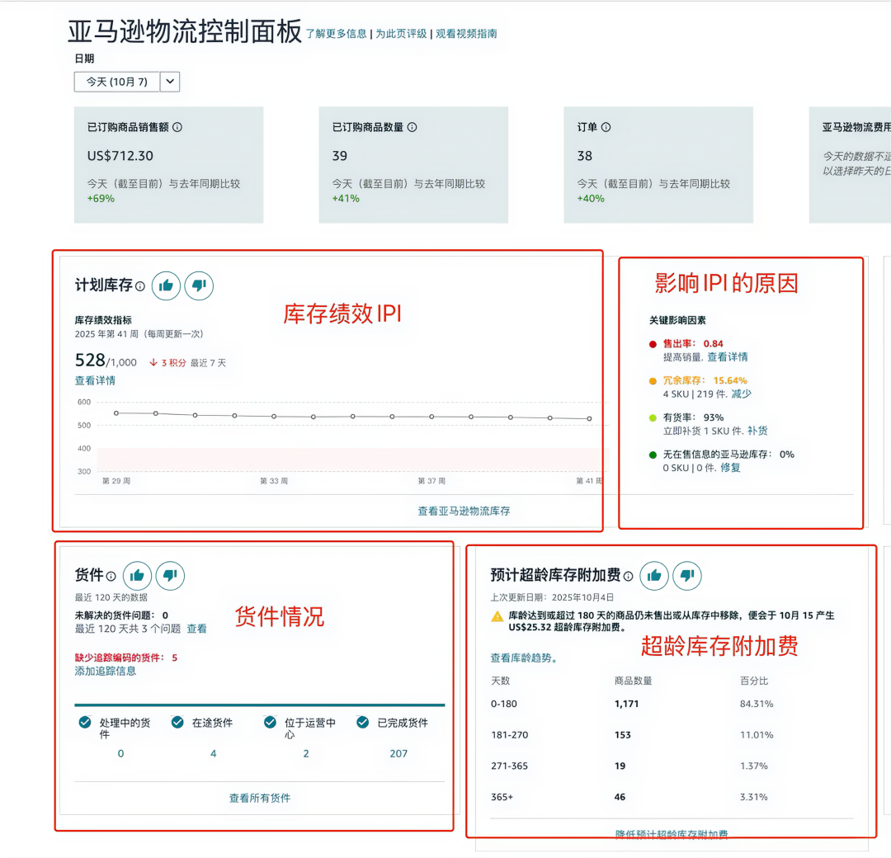
Task: Click info icon beside 预计超龄库存附加费
Action: 629,576
